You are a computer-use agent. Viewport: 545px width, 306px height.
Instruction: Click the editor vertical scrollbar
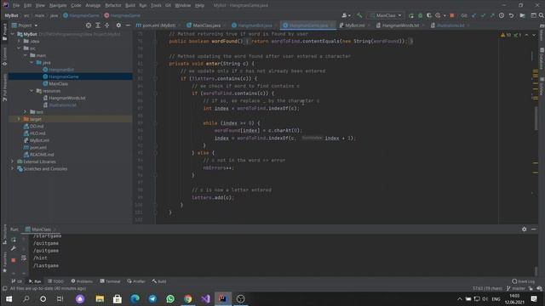point(536,118)
